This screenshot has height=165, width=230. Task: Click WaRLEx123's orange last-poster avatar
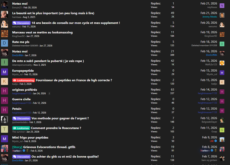222,63
